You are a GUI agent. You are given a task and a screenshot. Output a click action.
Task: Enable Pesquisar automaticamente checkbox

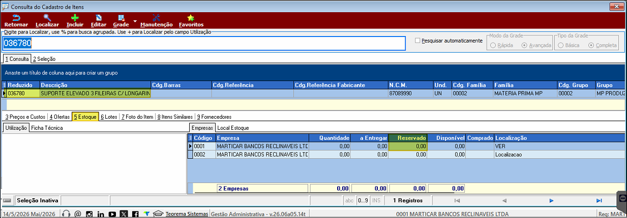418,41
